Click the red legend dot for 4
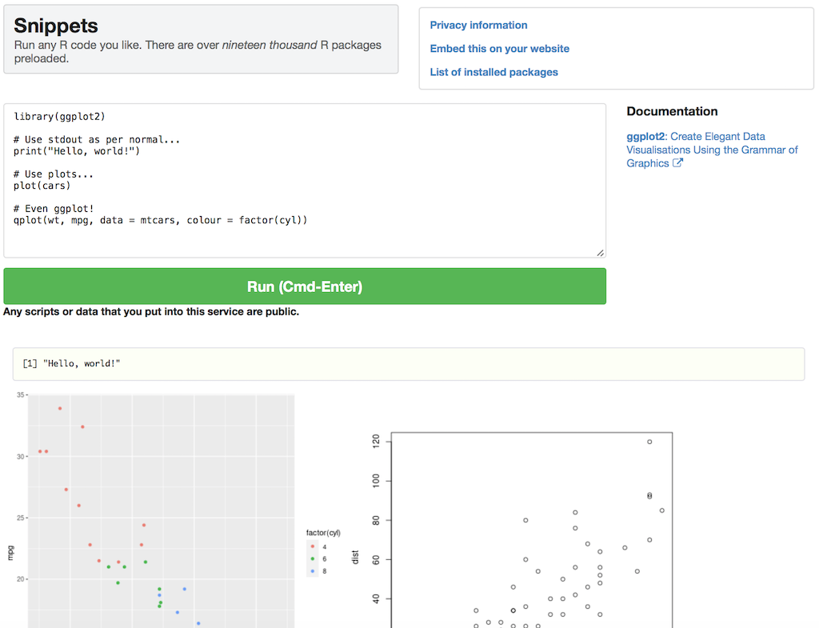 point(313,546)
